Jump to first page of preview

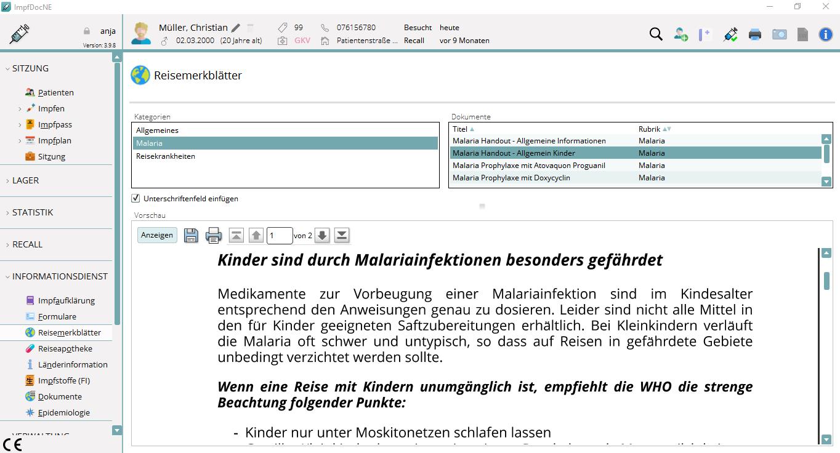coord(236,235)
